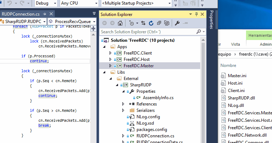Collapse the Libs solution folder
272x143 pixels.
pos(104,72)
